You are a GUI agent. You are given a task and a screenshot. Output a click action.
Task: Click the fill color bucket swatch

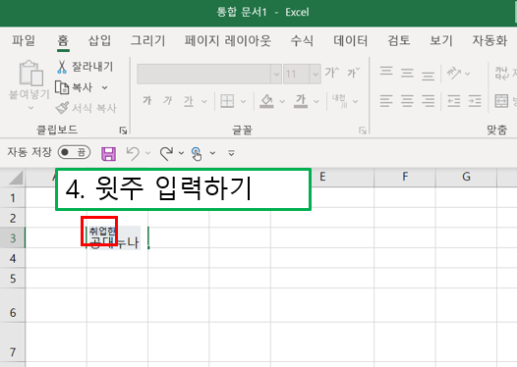tap(266, 101)
